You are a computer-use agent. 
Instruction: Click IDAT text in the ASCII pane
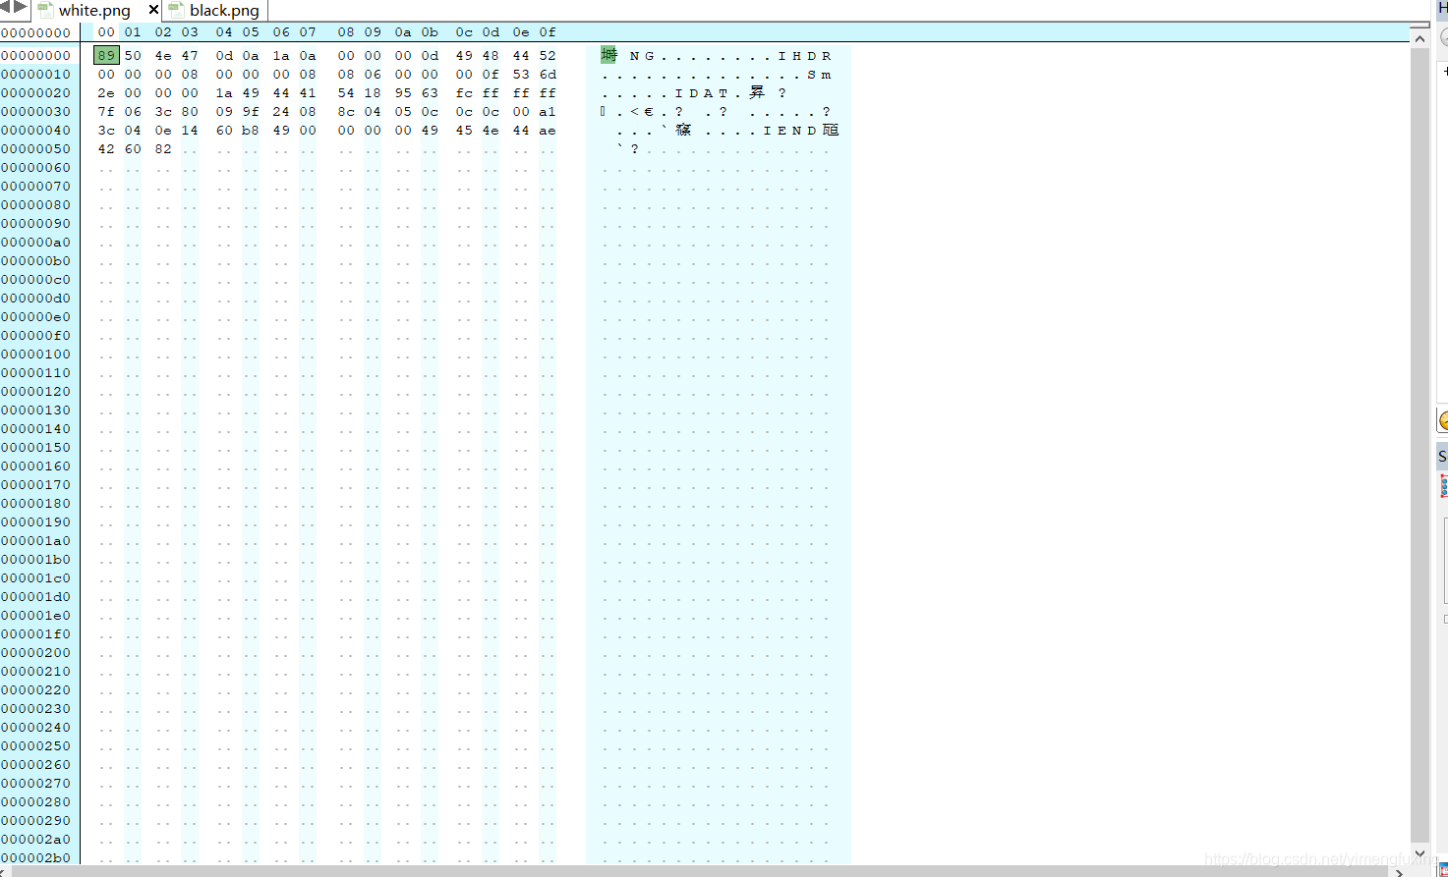pyautogui.click(x=701, y=93)
